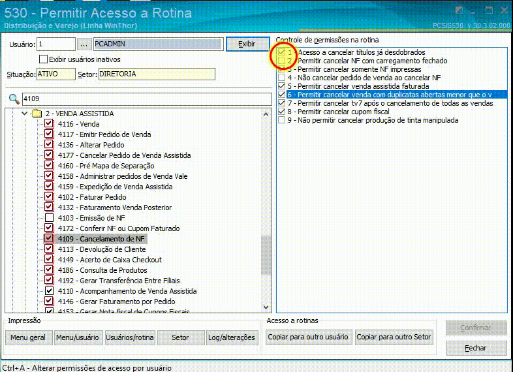Select row 4172 - Conferir NF ou Cupom Faturado
Viewport: 513px width, 372px height.
tap(119, 228)
